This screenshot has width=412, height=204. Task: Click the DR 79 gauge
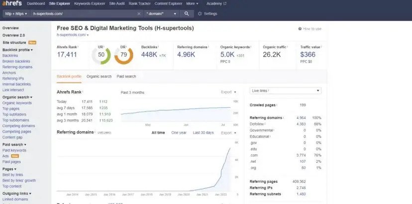tap(124, 55)
